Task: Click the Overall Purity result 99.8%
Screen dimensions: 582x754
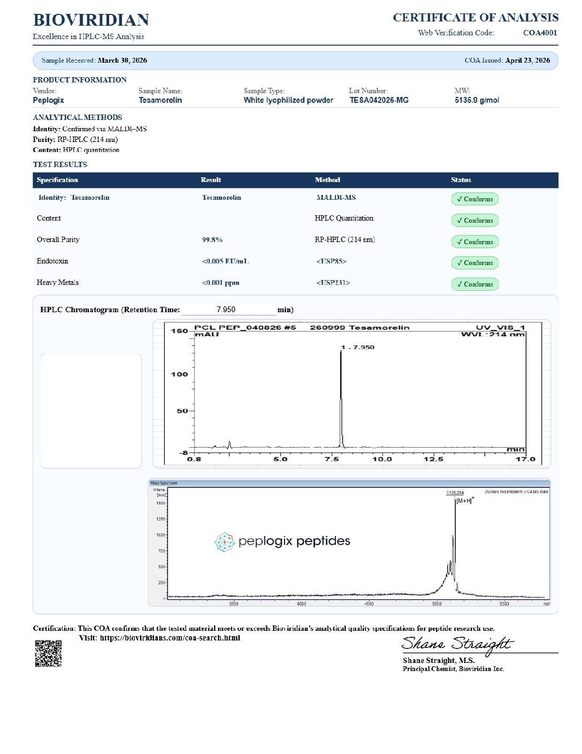Action: click(212, 240)
